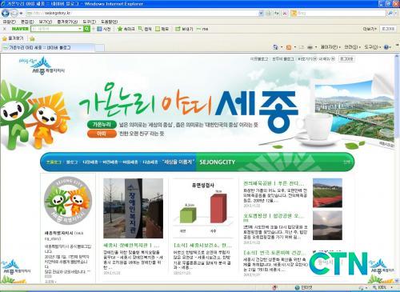400x292 pixels.
Task: Expand the Naver toolbar search box dropdown
Action: [80, 29]
